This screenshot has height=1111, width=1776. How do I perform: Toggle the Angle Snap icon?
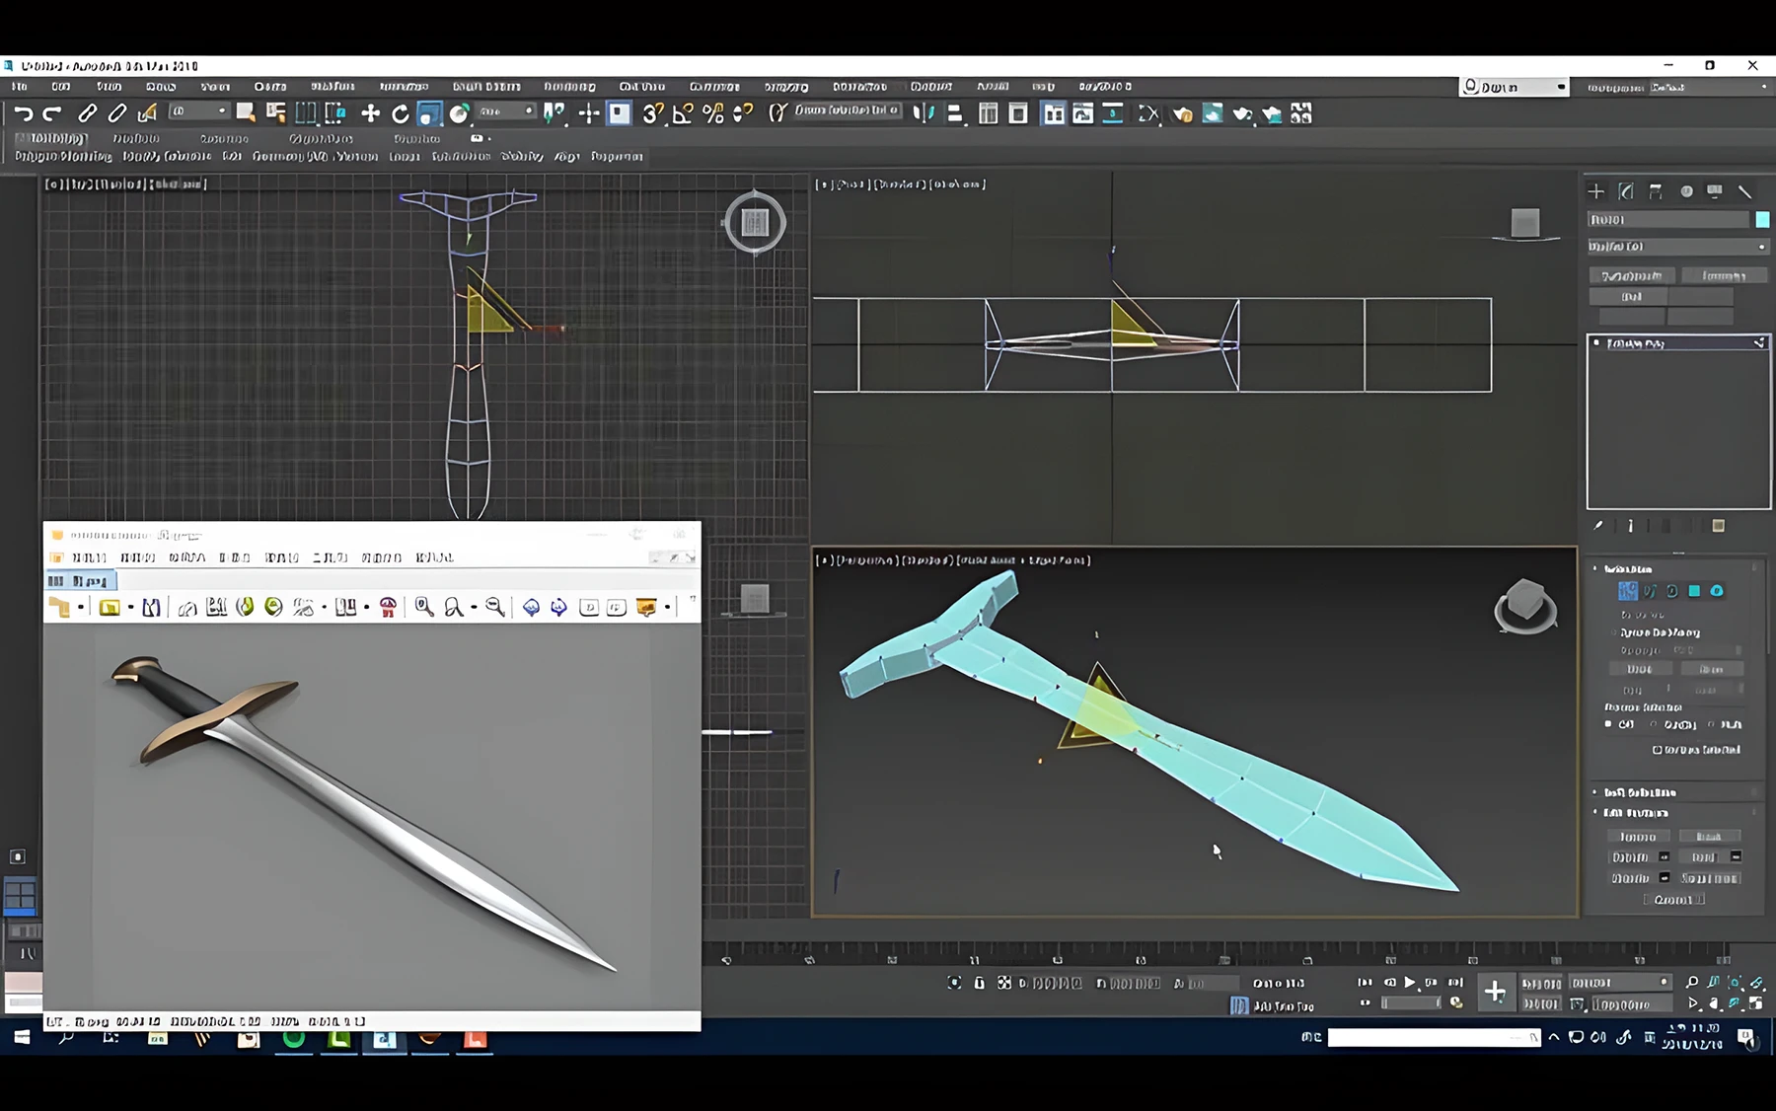tap(683, 113)
